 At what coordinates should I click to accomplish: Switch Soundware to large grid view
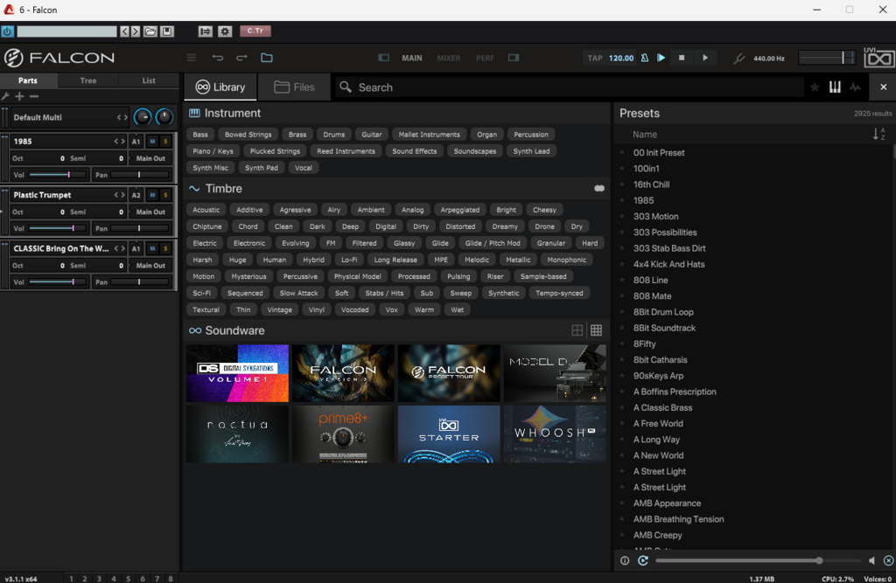coord(577,330)
